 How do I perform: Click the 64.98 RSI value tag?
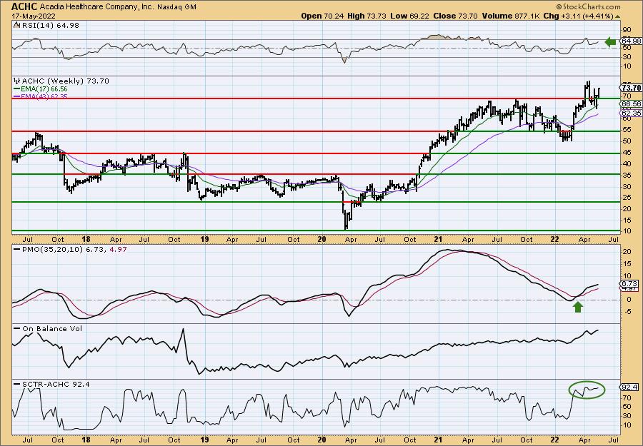[631, 41]
